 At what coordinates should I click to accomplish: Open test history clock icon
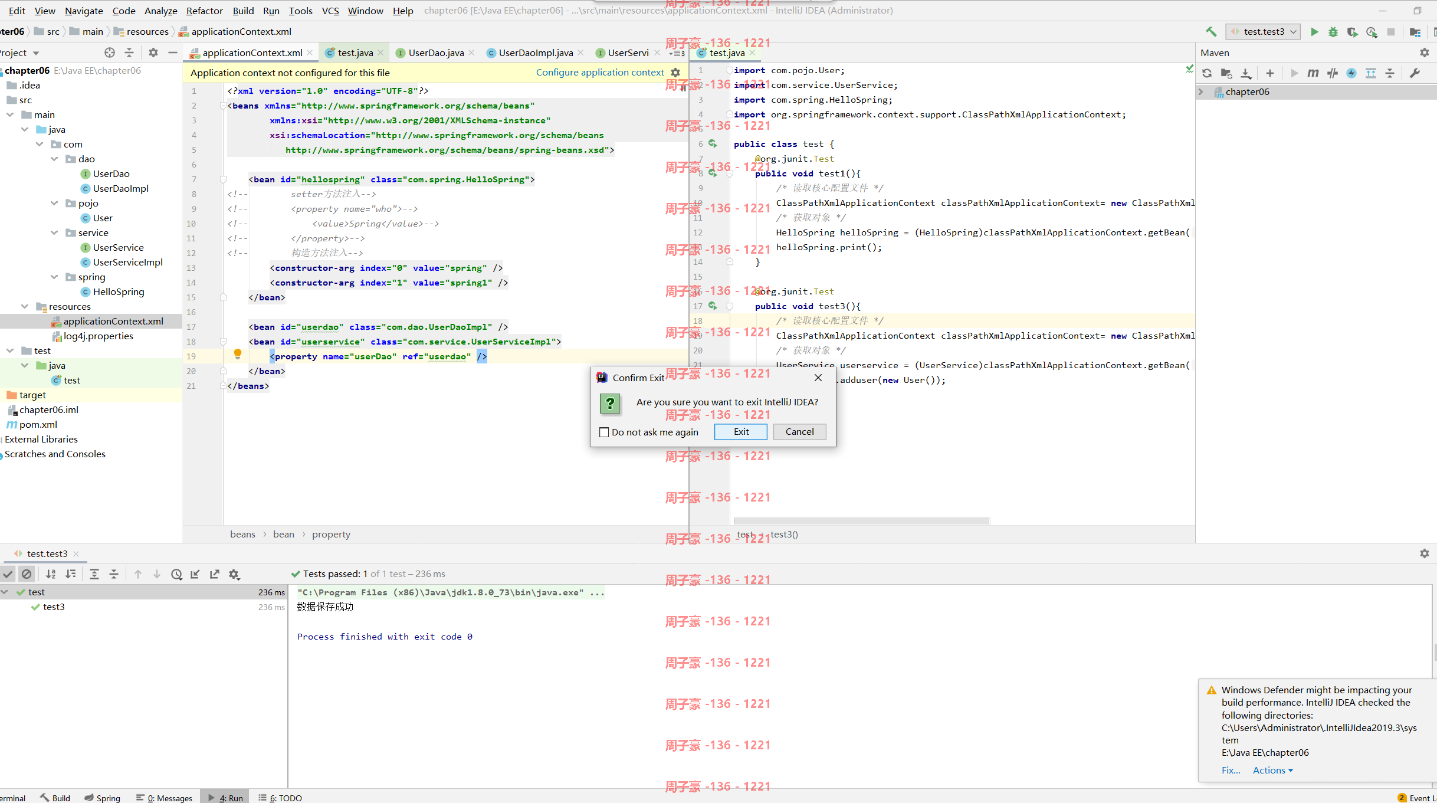[176, 574]
